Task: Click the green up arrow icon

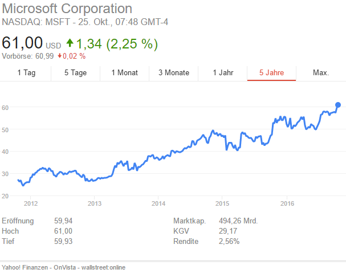Action: (70, 43)
